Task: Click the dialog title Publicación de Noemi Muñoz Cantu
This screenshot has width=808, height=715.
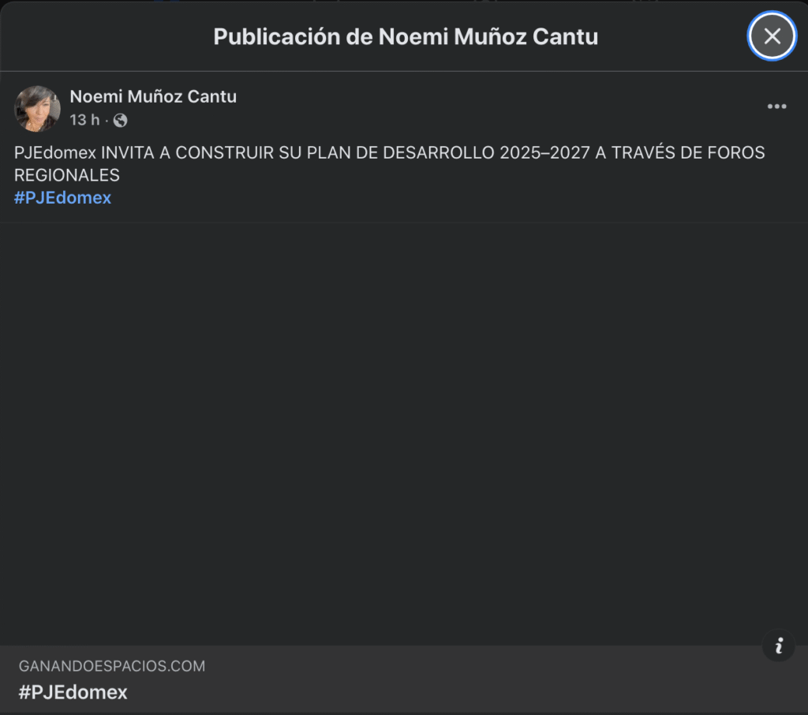Action: pos(406,36)
